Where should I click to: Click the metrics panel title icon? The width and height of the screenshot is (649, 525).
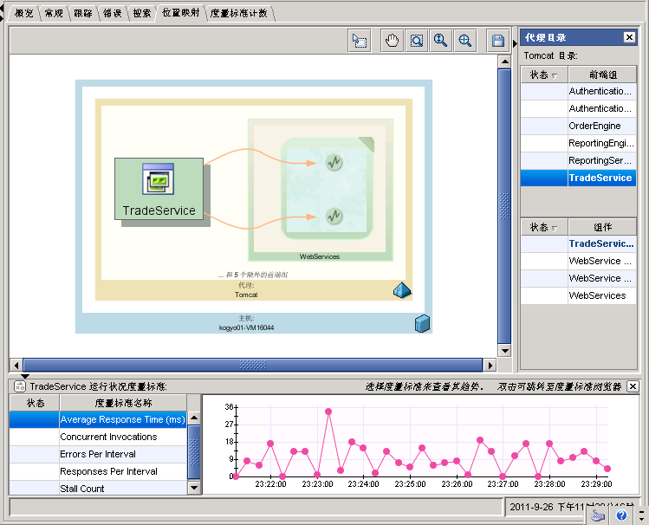[x=19, y=386]
